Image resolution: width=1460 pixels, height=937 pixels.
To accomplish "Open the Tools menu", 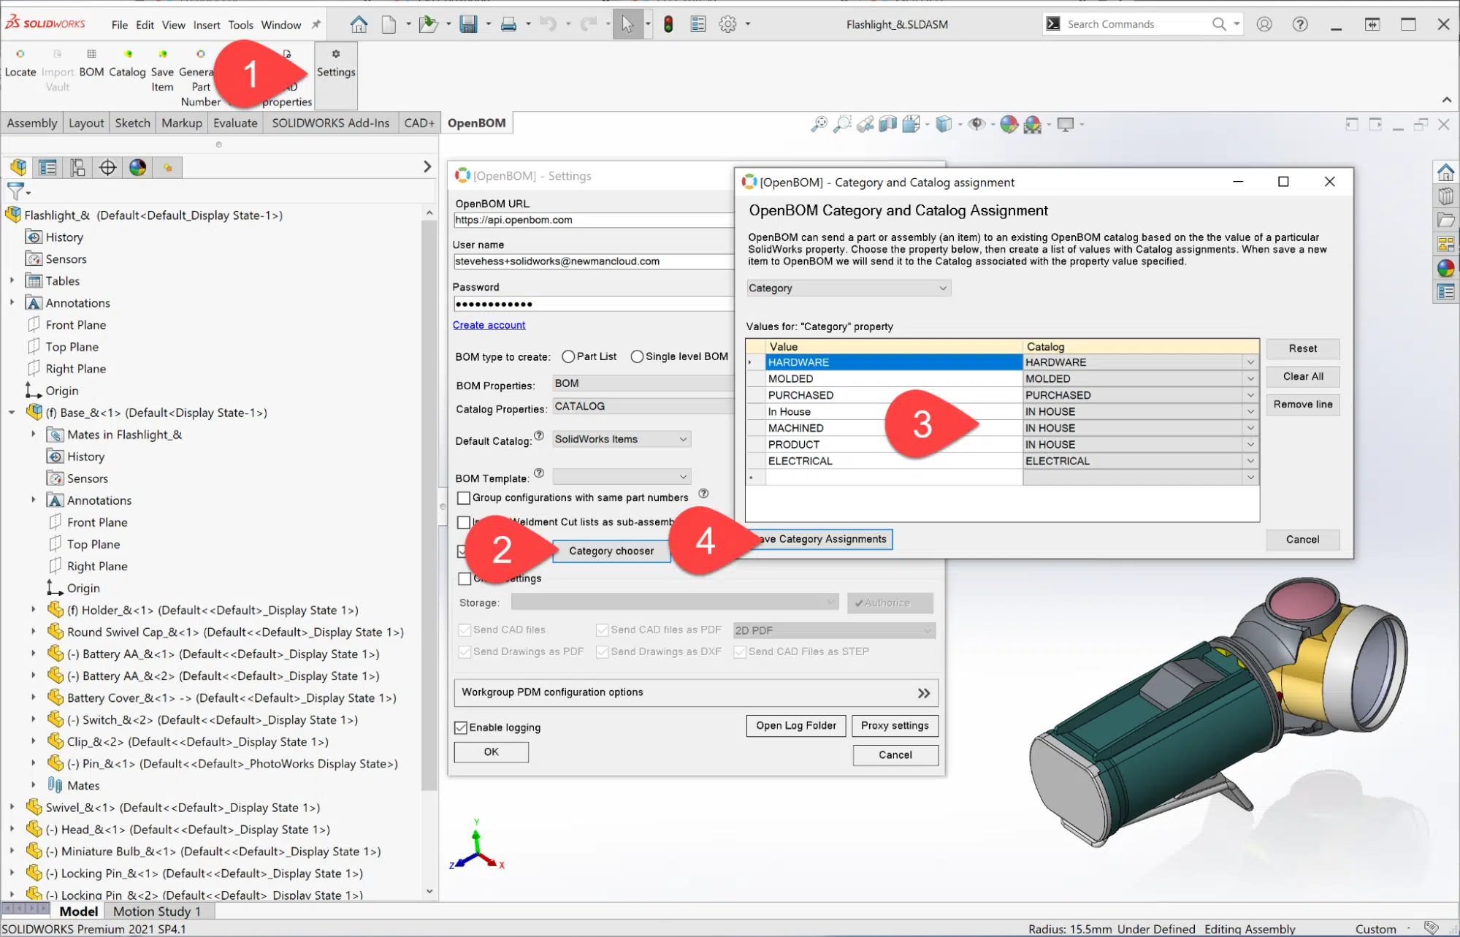I will click(240, 25).
